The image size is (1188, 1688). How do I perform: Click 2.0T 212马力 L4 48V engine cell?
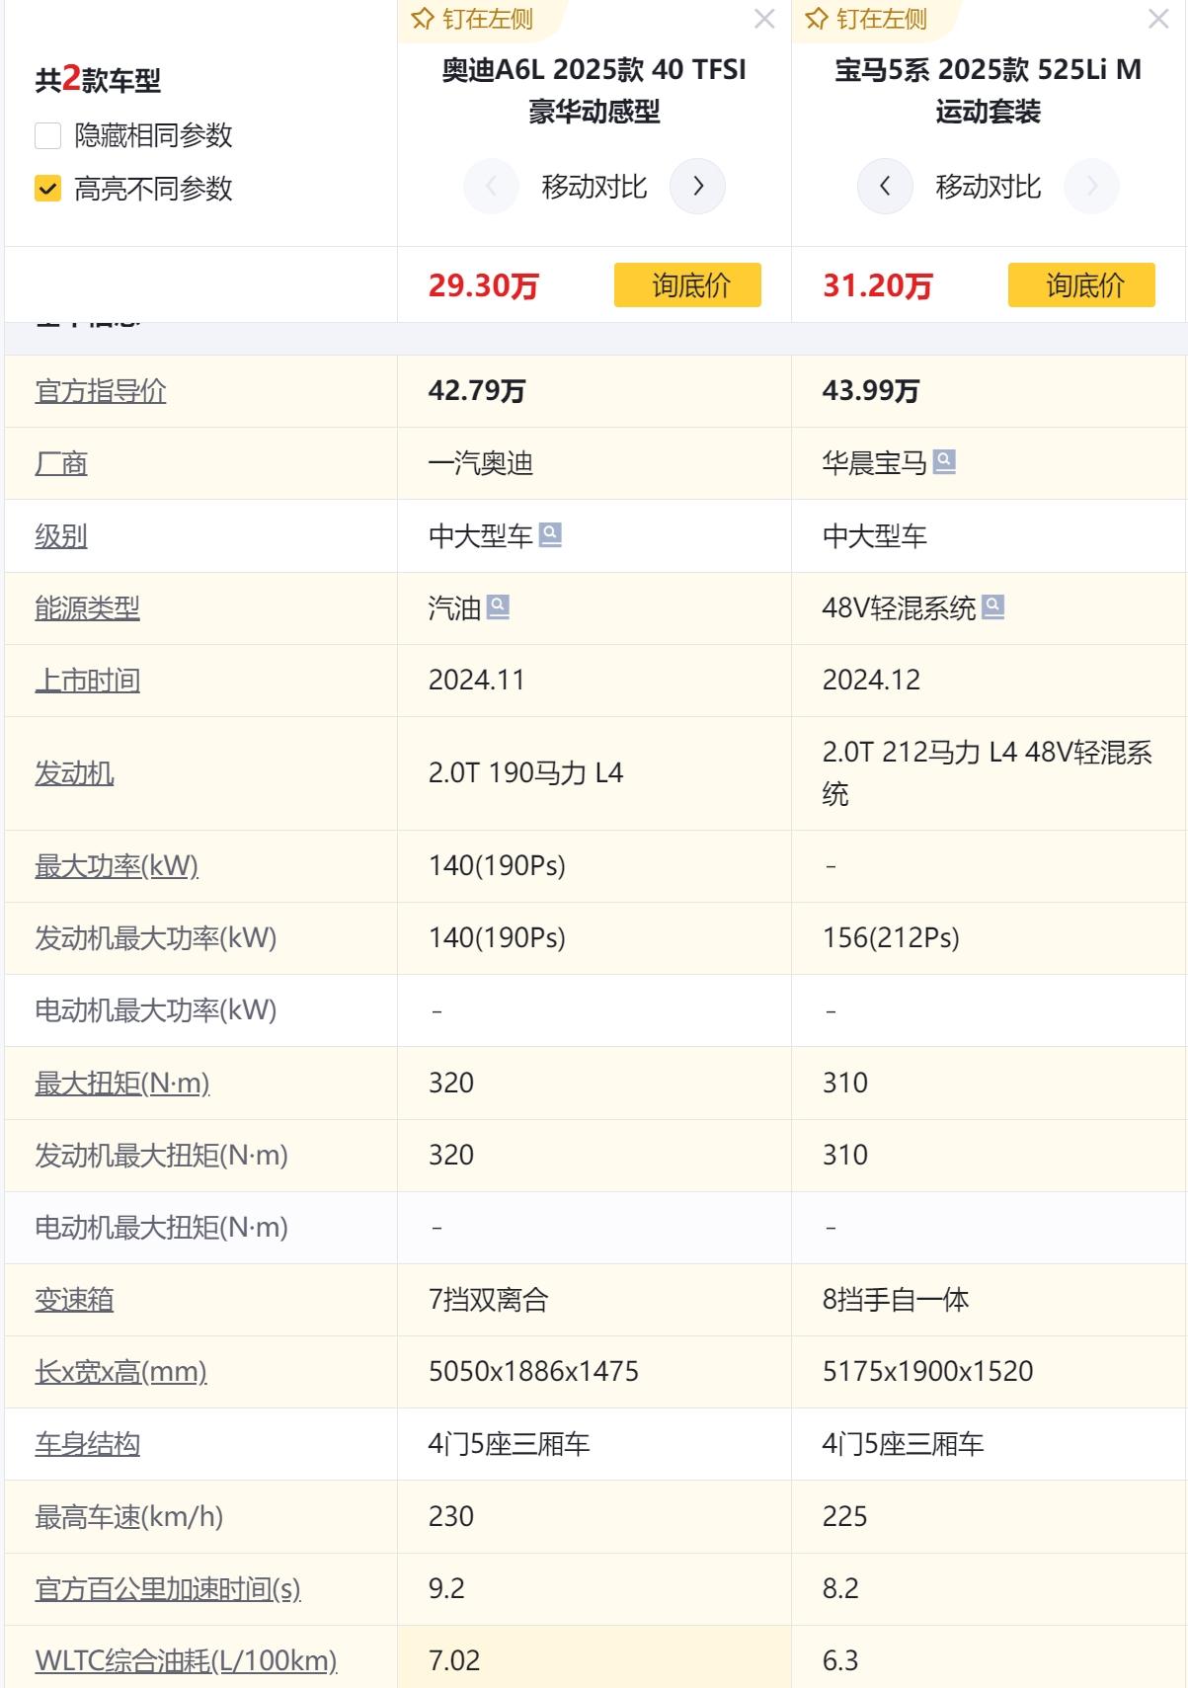click(x=988, y=773)
